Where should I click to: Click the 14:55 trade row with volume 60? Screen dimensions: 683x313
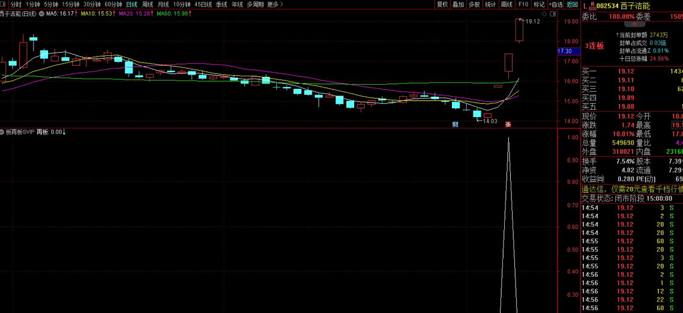coord(632,241)
